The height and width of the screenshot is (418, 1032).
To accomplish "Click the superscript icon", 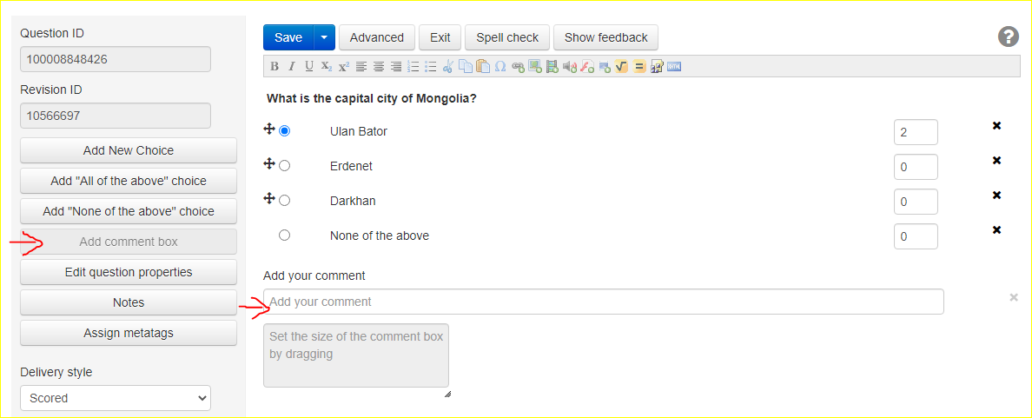I will [x=344, y=67].
